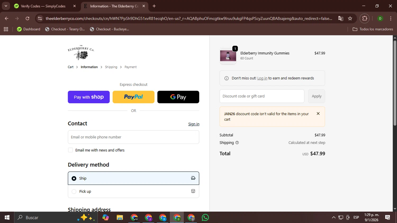The height and width of the screenshot is (223, 397).
Task: Select Payment breadcrumb step
Action: [130, 67]
